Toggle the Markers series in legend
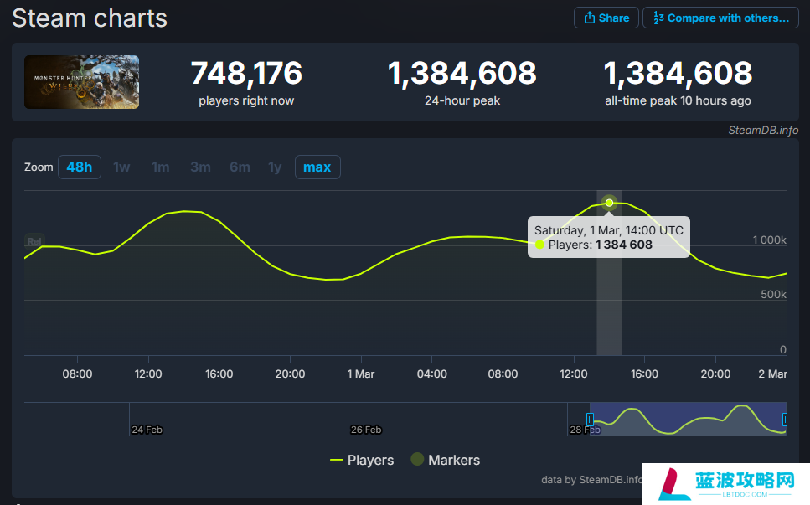810x505 pixels. (446, 460)
